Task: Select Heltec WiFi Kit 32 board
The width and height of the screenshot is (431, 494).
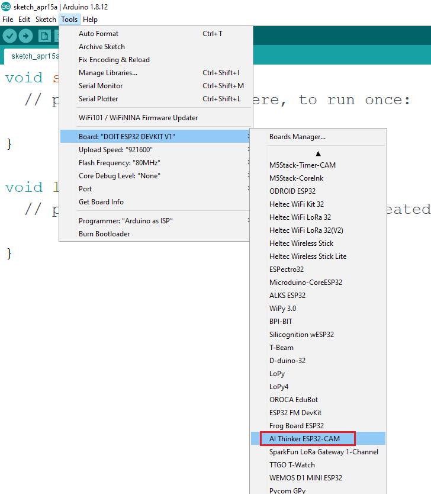Action: tap(319, 204)
